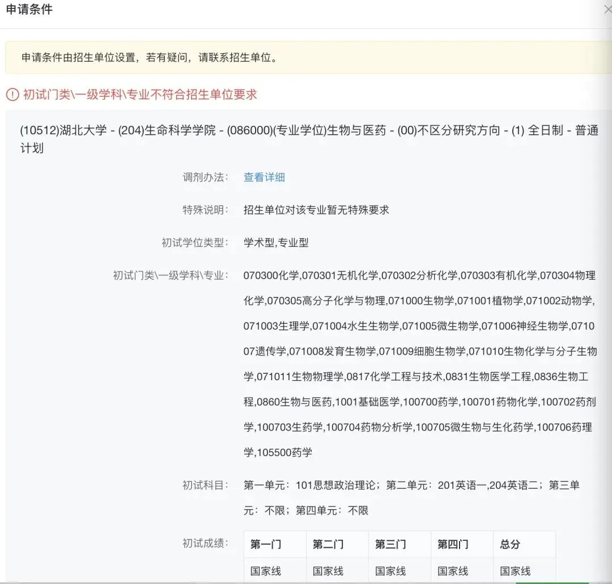
Task: Select the 申请条件 dialog title
Action: [29, 9]
